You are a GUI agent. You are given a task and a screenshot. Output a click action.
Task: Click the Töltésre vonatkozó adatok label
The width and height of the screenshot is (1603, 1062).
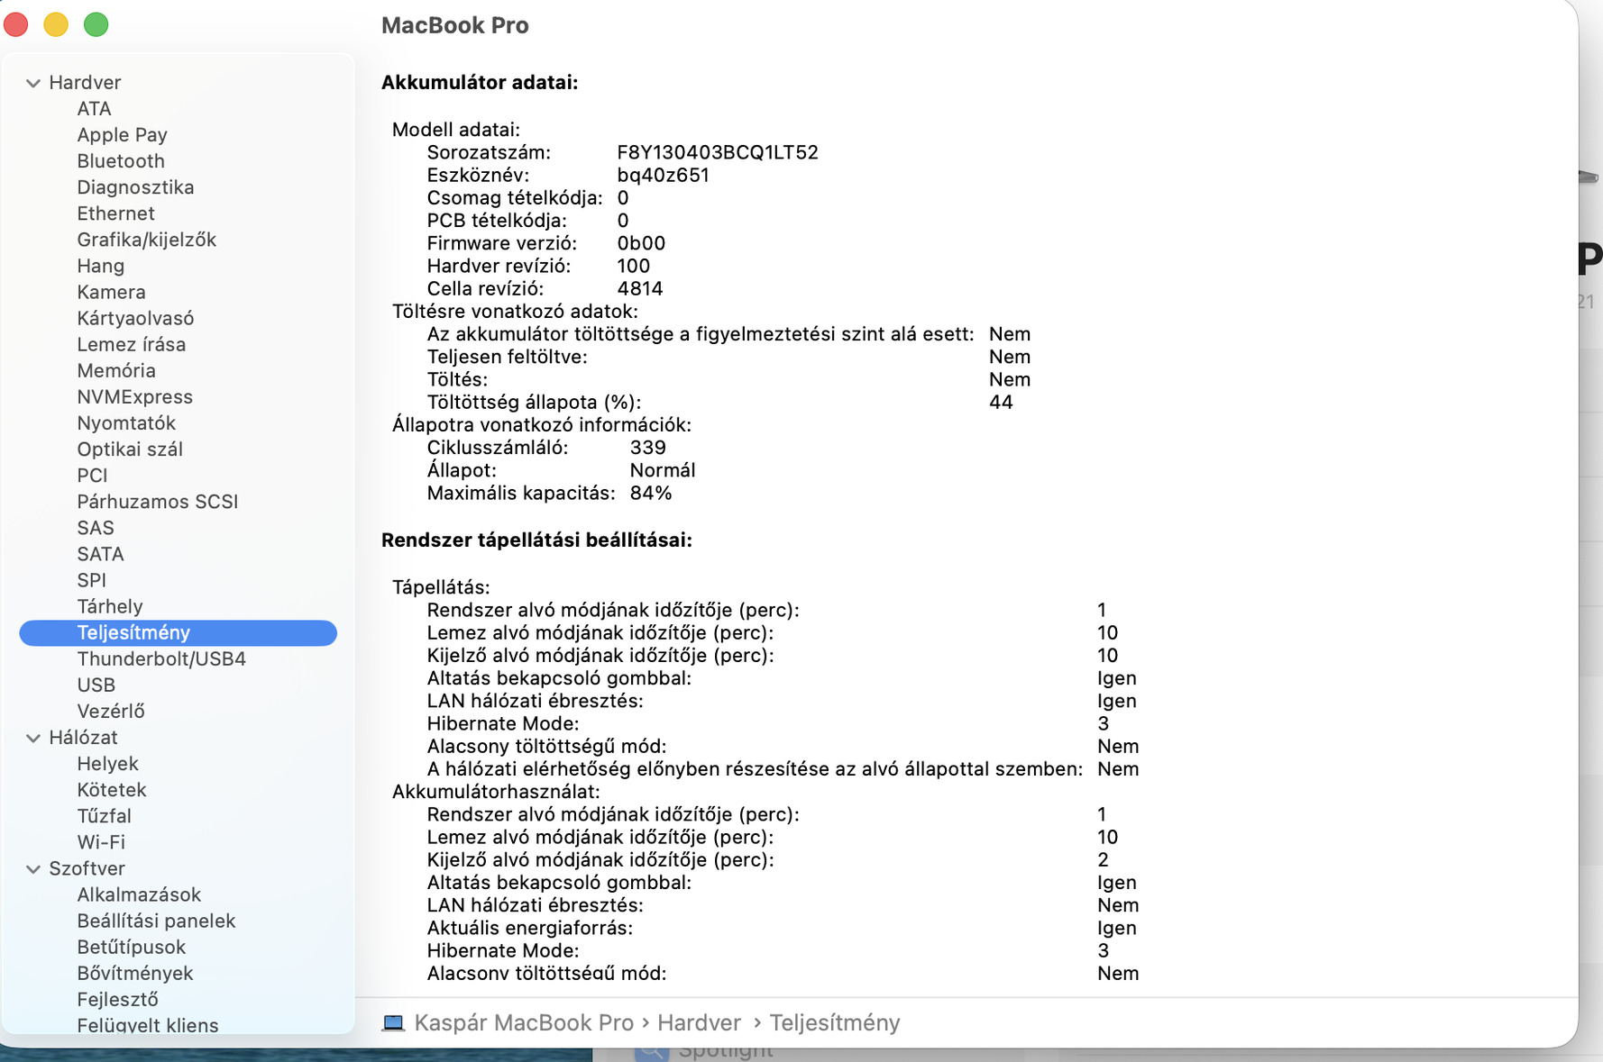click(x=515, y=312)
